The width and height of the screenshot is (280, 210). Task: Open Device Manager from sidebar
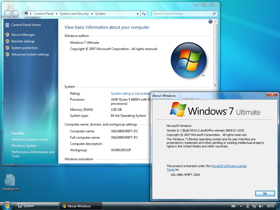[x=23, y=35]
